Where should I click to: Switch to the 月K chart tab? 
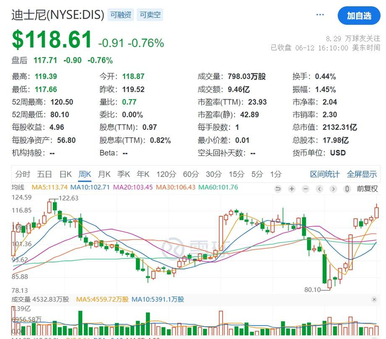tap(104, 174)
